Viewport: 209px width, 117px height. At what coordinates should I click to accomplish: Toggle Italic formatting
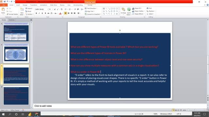tap(39, 13)
